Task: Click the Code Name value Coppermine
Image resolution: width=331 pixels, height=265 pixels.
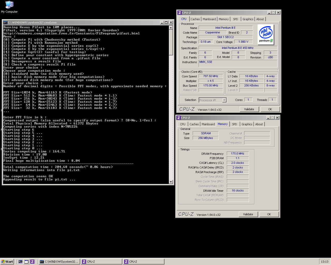Action: (213, 32)
